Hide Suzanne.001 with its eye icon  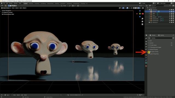pos(170,19)
